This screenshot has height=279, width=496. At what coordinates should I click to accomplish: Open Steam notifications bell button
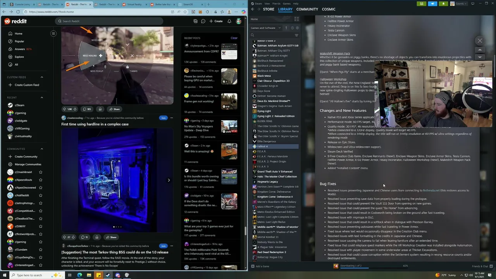click(x=443, y=3)
